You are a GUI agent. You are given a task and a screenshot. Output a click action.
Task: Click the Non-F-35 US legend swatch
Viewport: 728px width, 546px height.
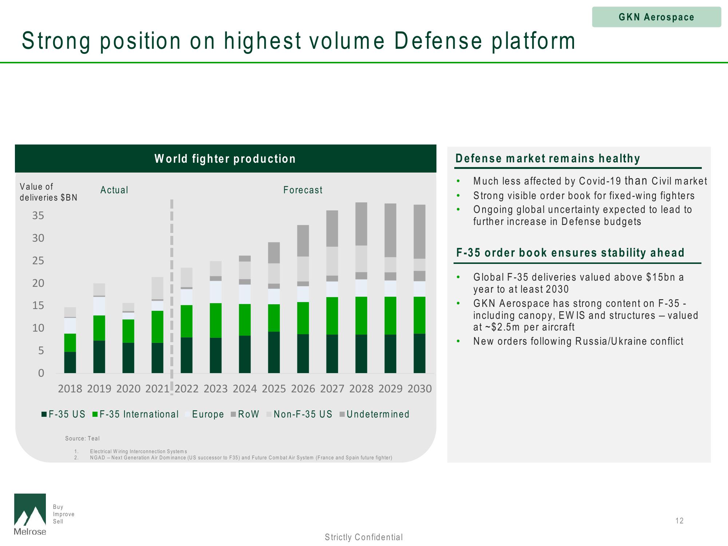[269, 414]
